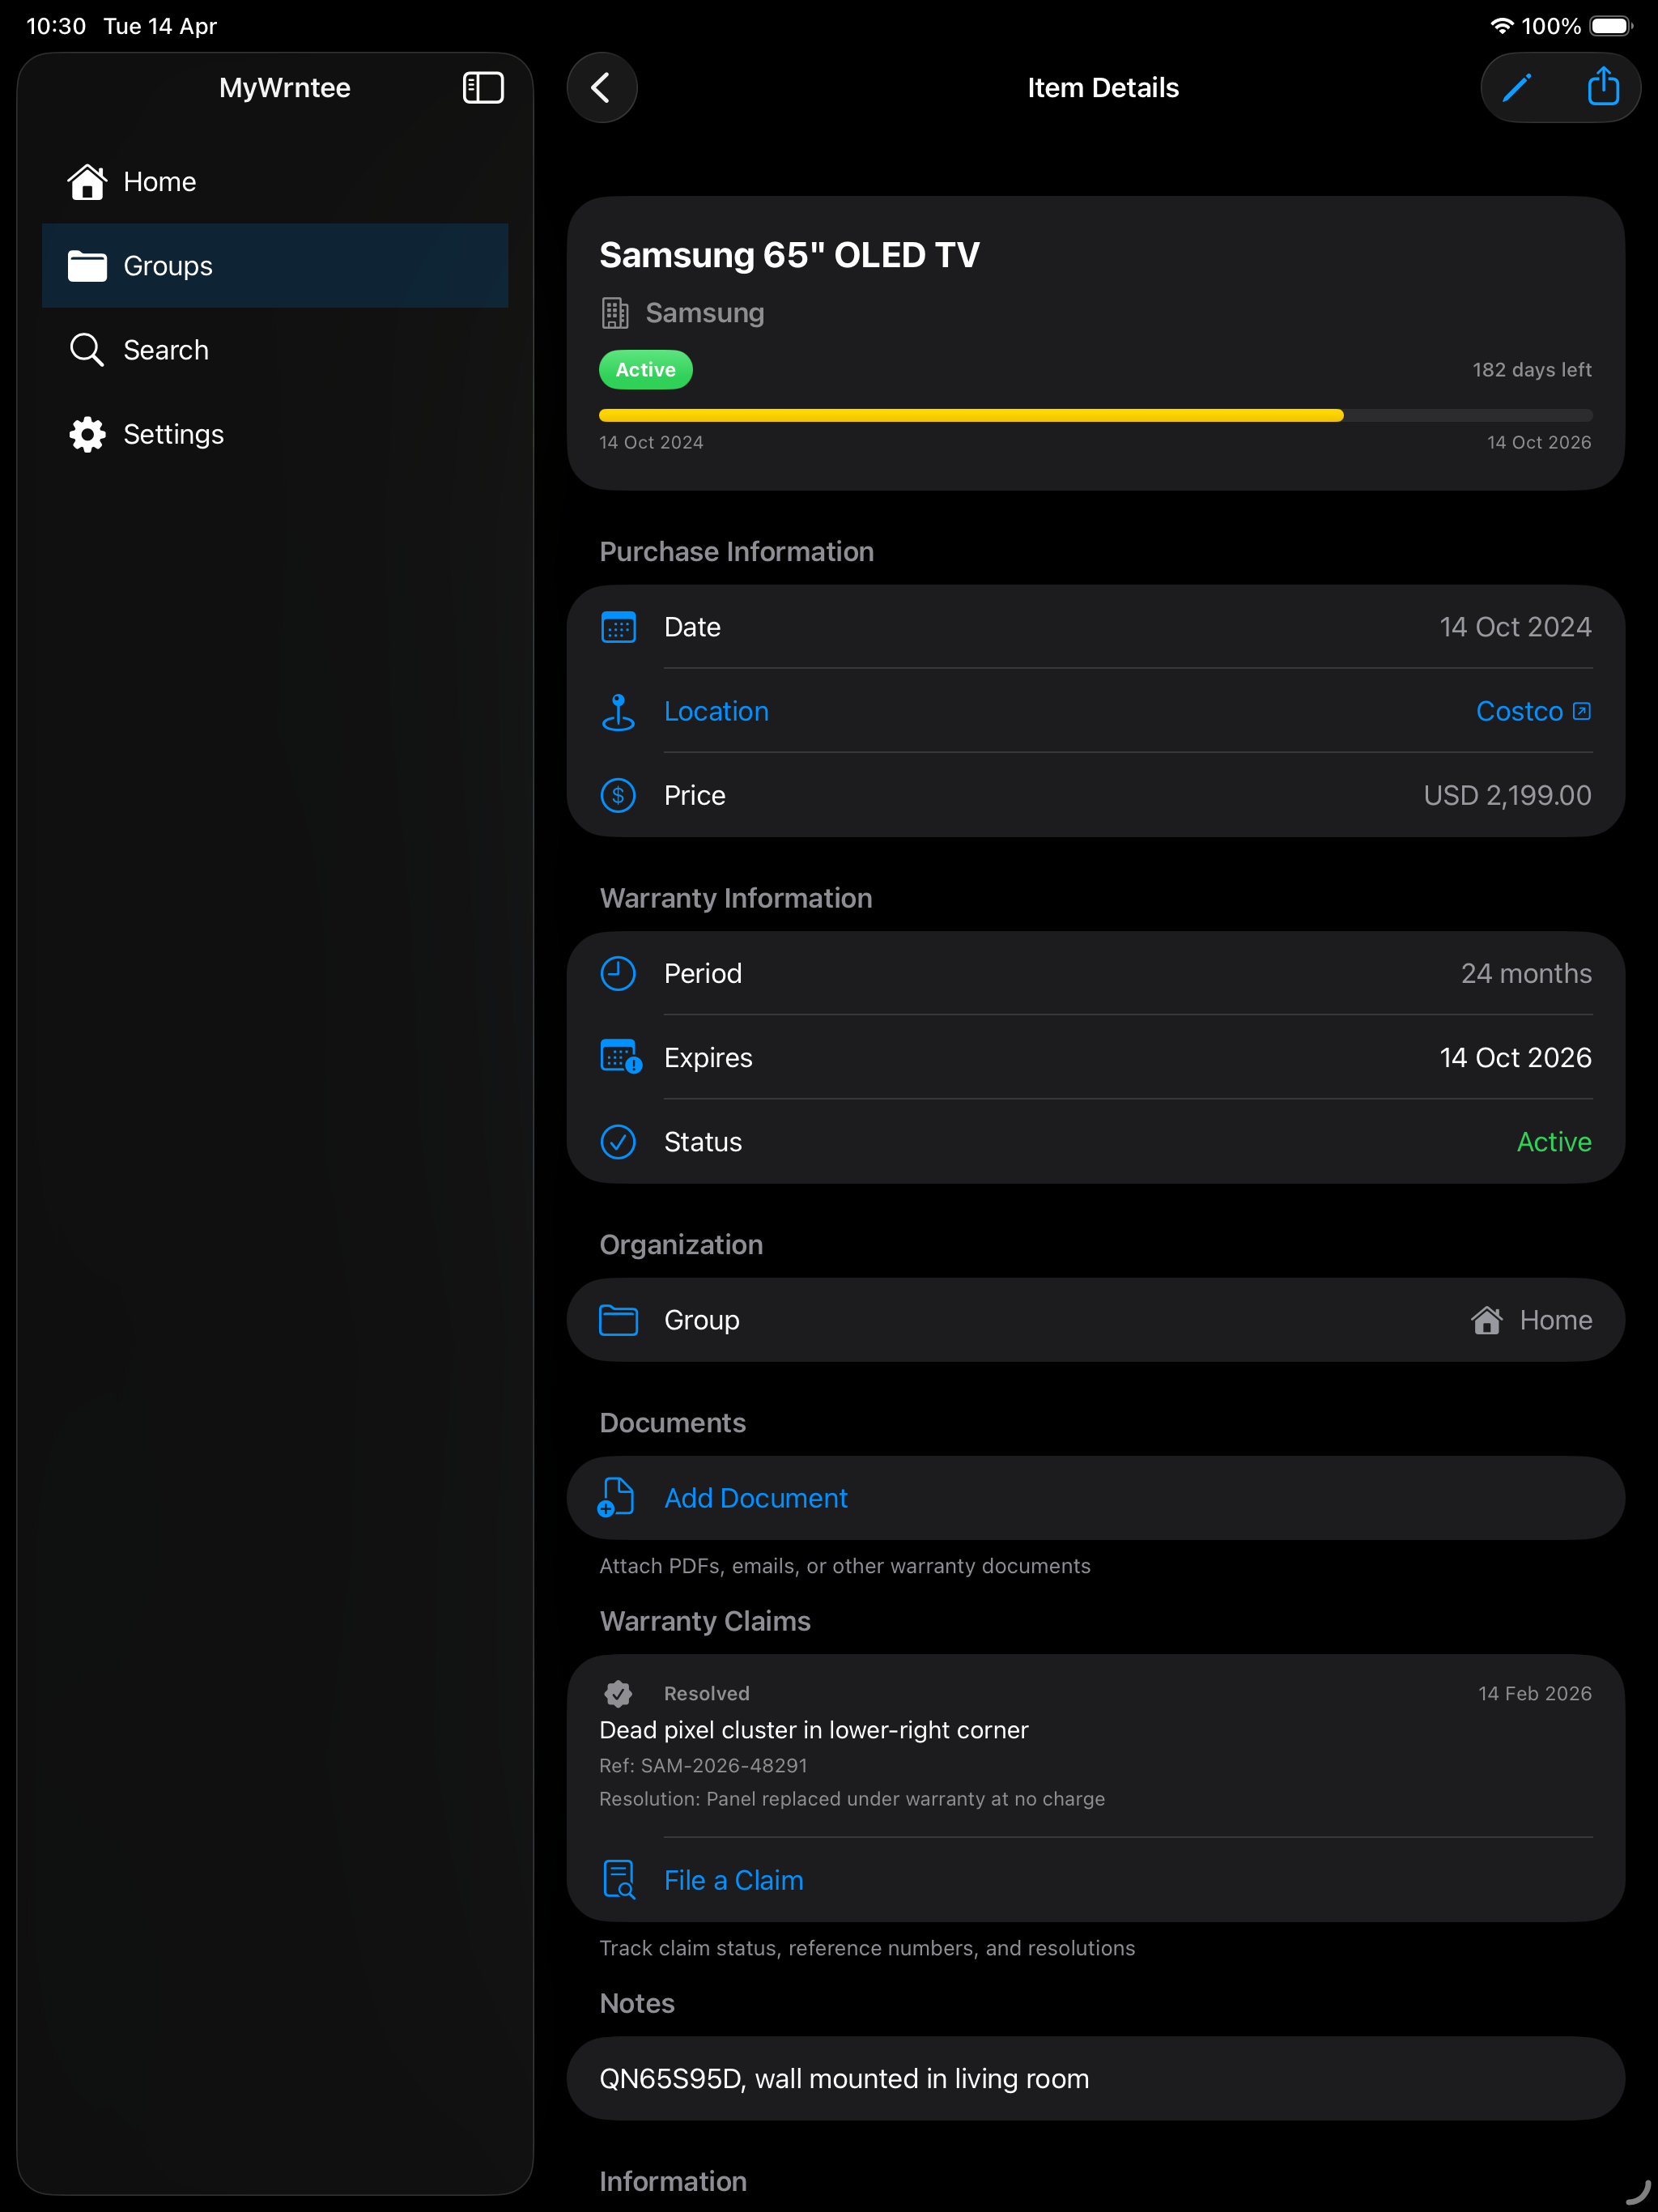Screen dimensions: 1658x2212
Task: Tap the 182 days left label
Action: tap(1531, 369)
